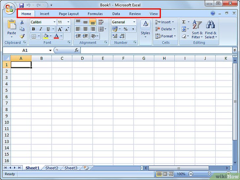This screenshot has width=240, height=180.
Task: Open Paste options dropdown arrow
Action: (12, 37)
